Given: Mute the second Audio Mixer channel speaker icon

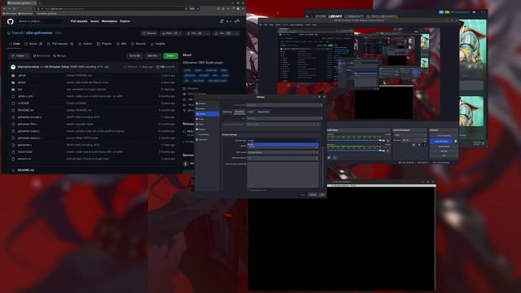Looking at the screenshot, I should click(383, 151).
